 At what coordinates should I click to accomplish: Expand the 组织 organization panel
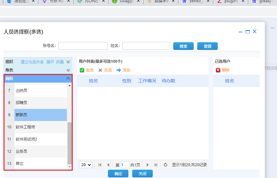[x=68, y=62]
